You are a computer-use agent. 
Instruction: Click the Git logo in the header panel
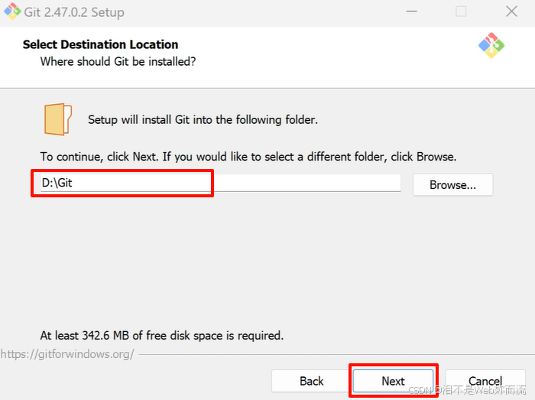pyautogui.click(x=491, y=45)
